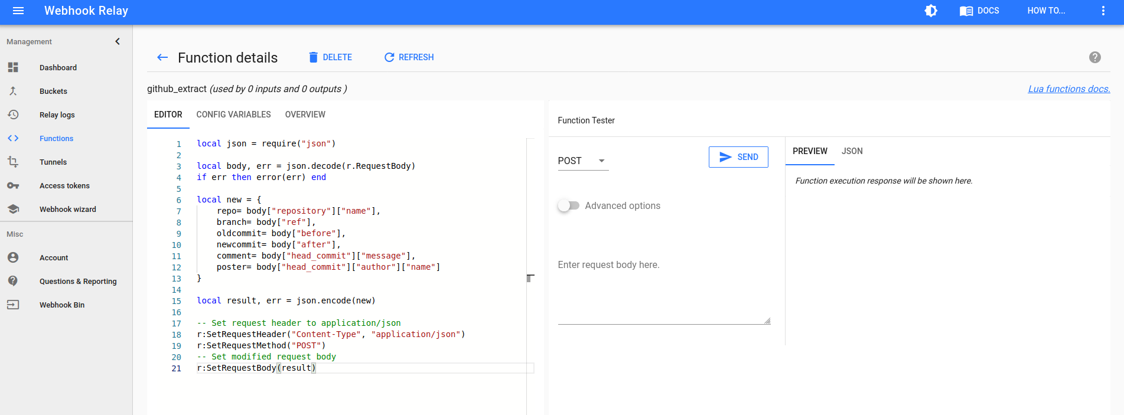The image size is (1124, 415).
Task: Click the line with json.encode(new)
Action: tap(286, 300)
